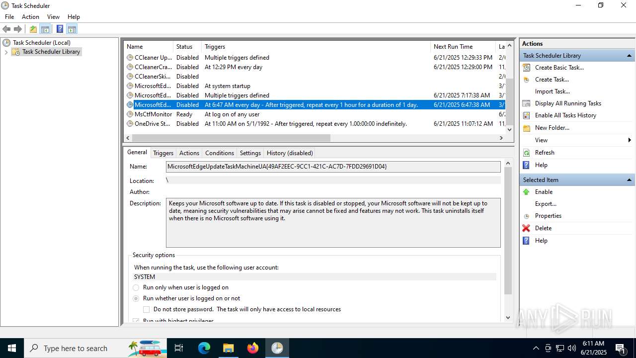Switch to the General tab
The width and height of the screenshot is (636, 358).
coord(137,152)
